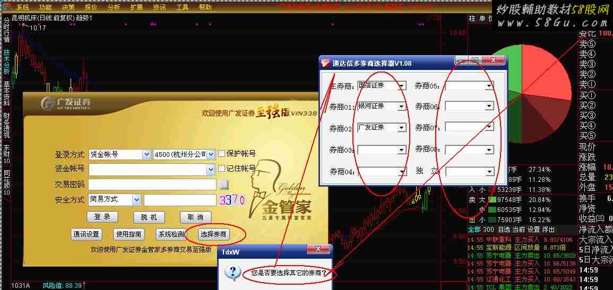
Task: Click the question mark icon in TdxW dialog
Action: (x=232, y=274)
